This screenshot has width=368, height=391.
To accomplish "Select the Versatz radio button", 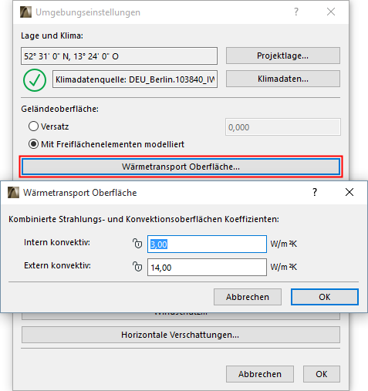I will [x=33, y=126].
